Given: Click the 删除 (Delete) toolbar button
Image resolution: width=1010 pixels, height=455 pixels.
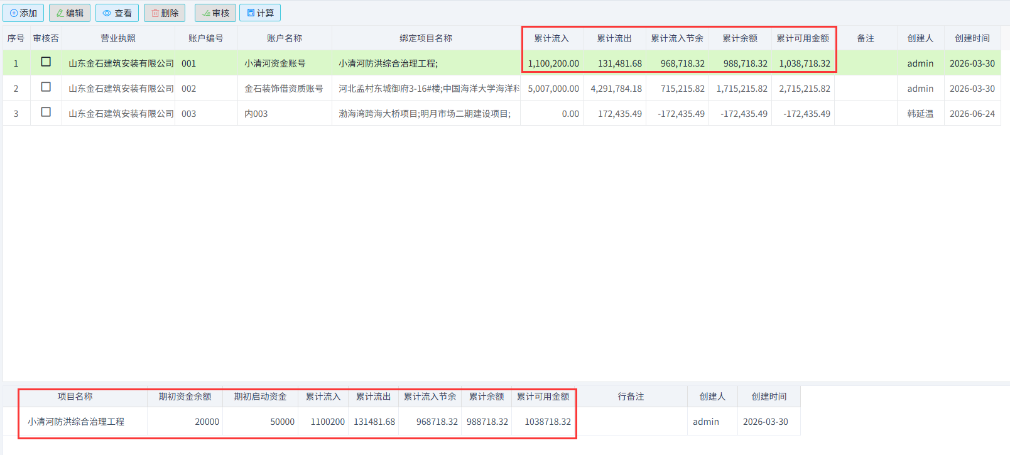Looking at the screenshot, I should pos(165,13).
